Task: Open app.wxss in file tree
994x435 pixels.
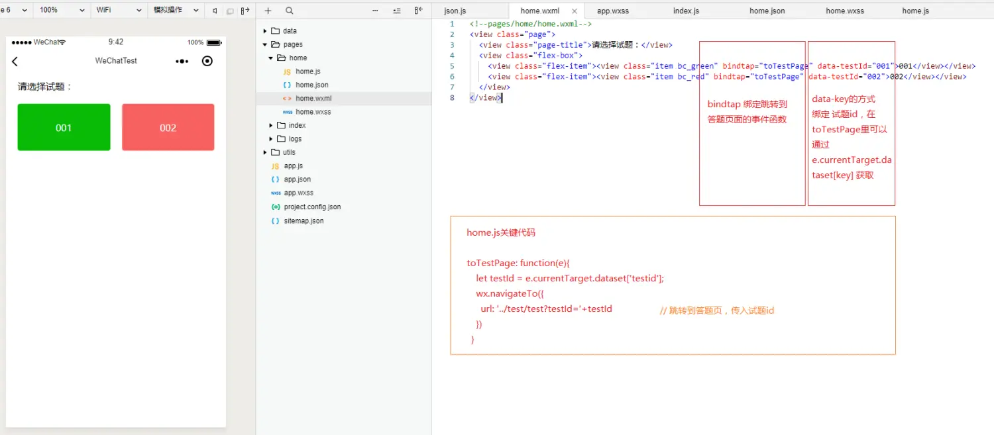Action: pos(298,193)
